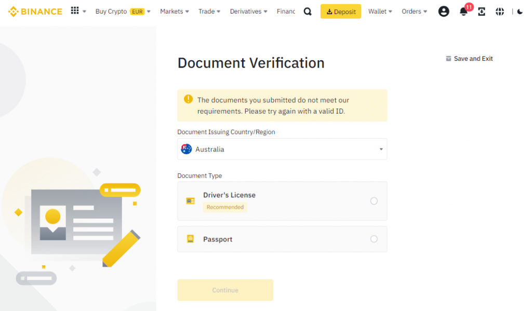Screen dimensions: 532x311
Task: Click the Binance logo
Action: click(35, 11)
